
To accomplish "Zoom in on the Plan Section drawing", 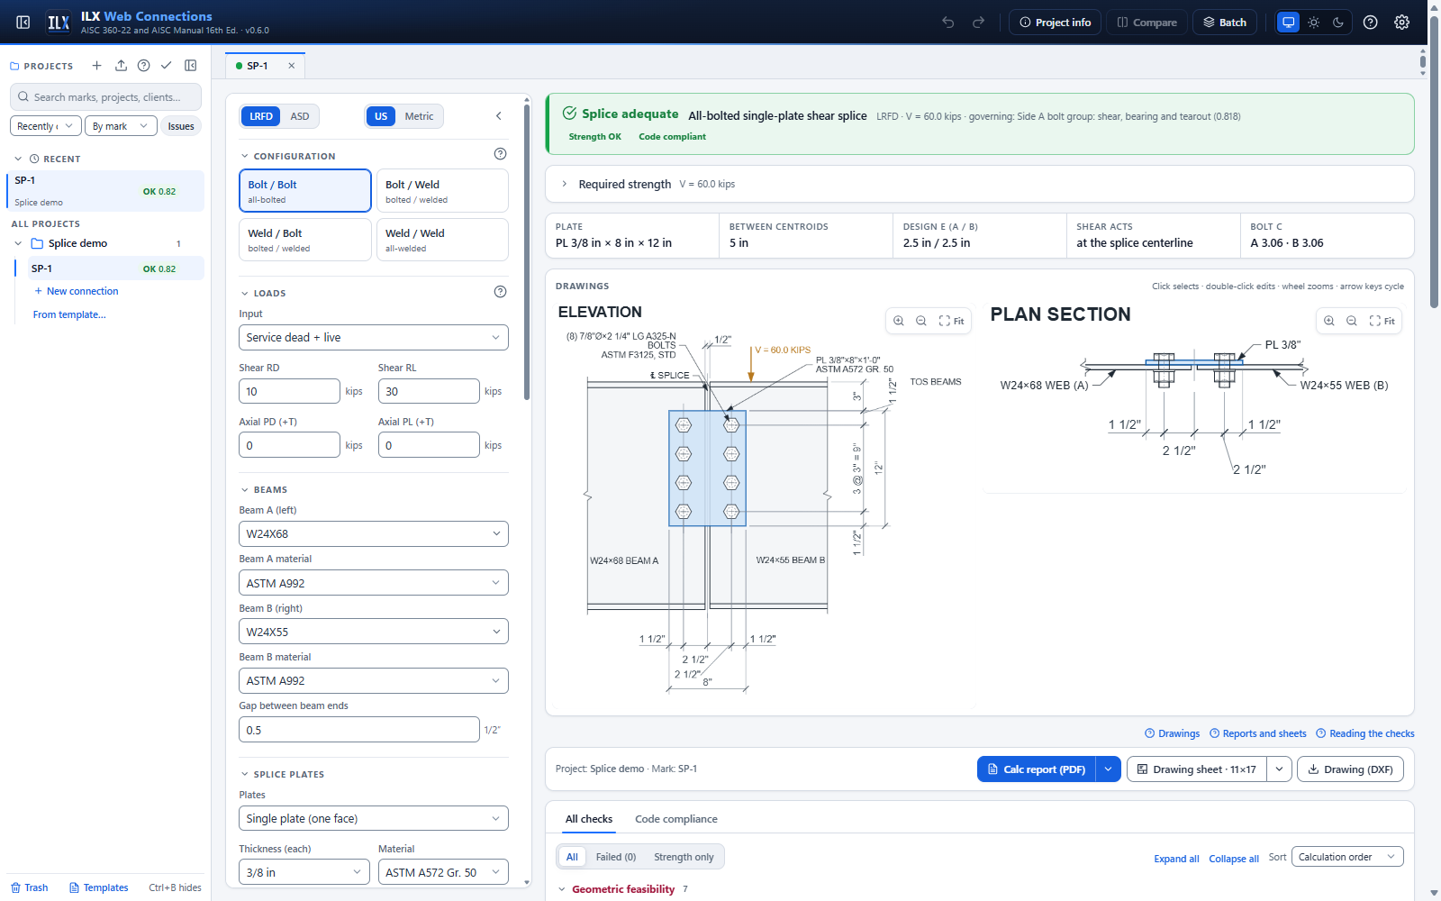I will (x=1329, y=321).
